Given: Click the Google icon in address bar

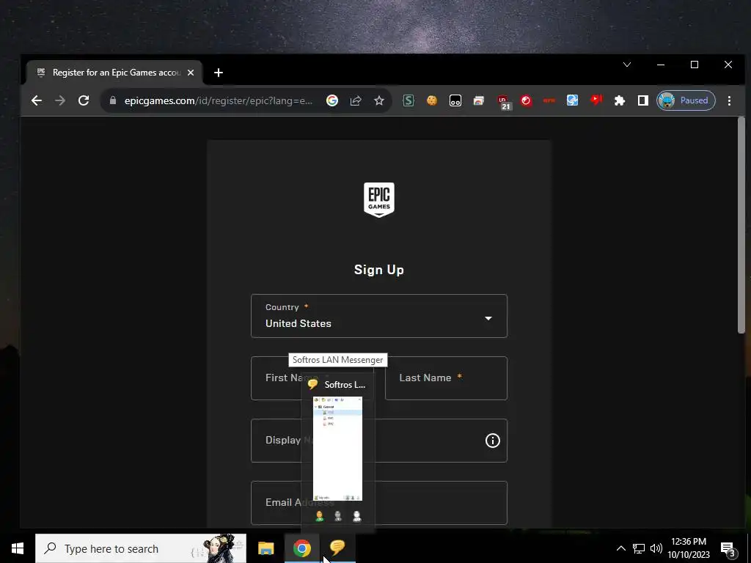Looking at the screenshot, I should [332, 100].
